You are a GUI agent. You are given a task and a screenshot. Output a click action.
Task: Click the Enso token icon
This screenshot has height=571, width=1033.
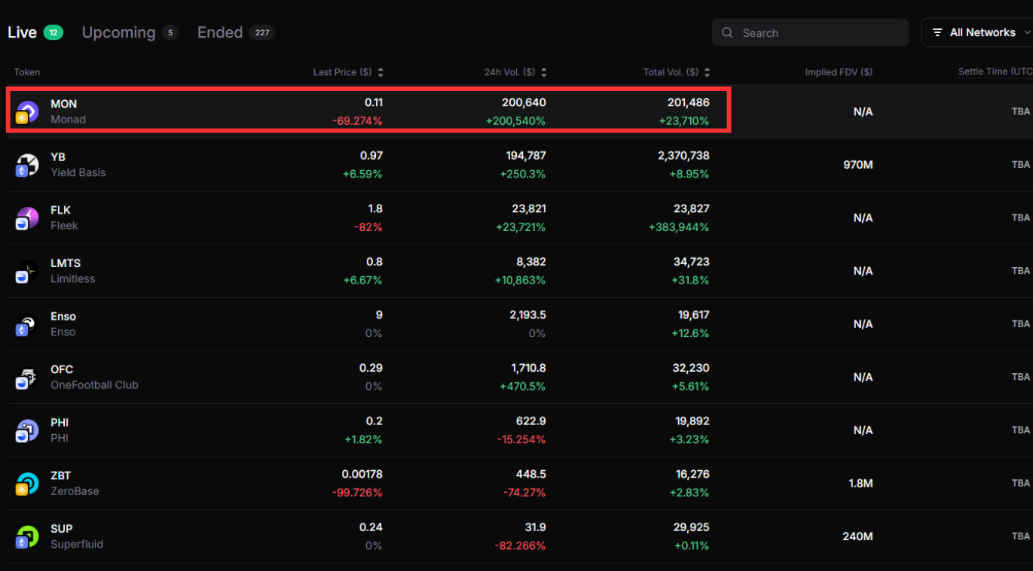pos(27,324)
